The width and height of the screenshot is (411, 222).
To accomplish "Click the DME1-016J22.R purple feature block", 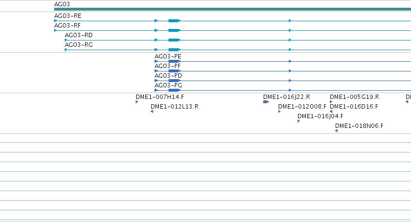I will tap(266, 102).
